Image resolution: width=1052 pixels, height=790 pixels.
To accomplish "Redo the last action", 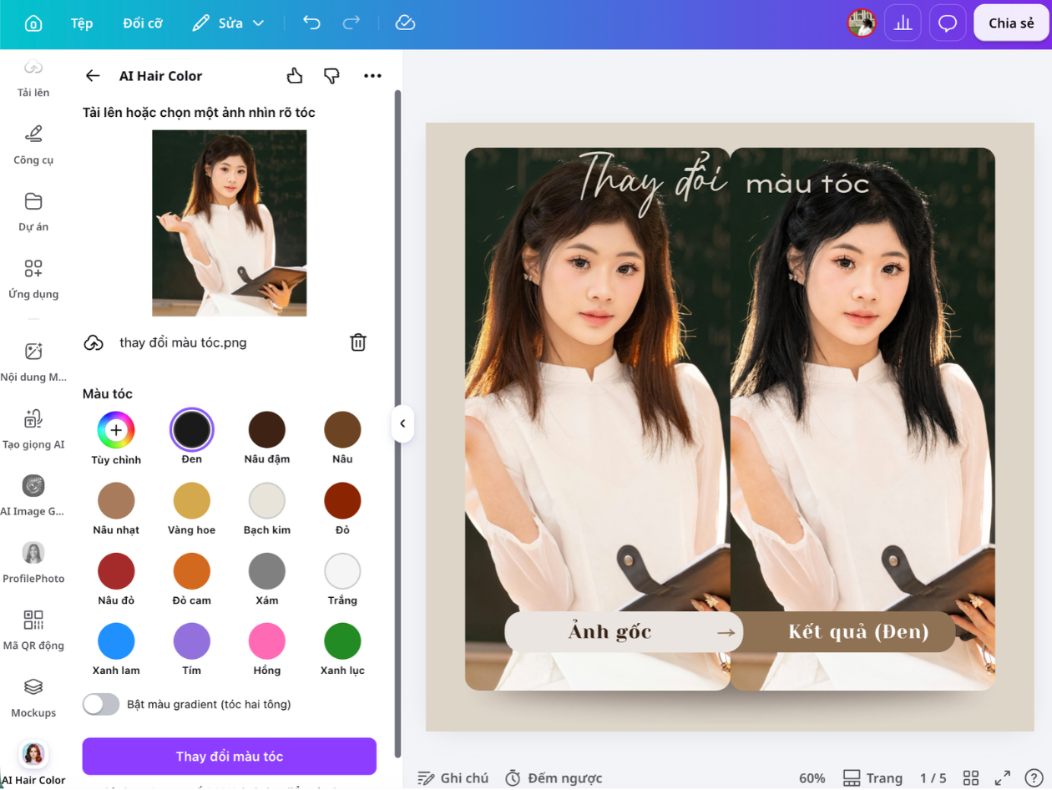I will click(352, 23).
